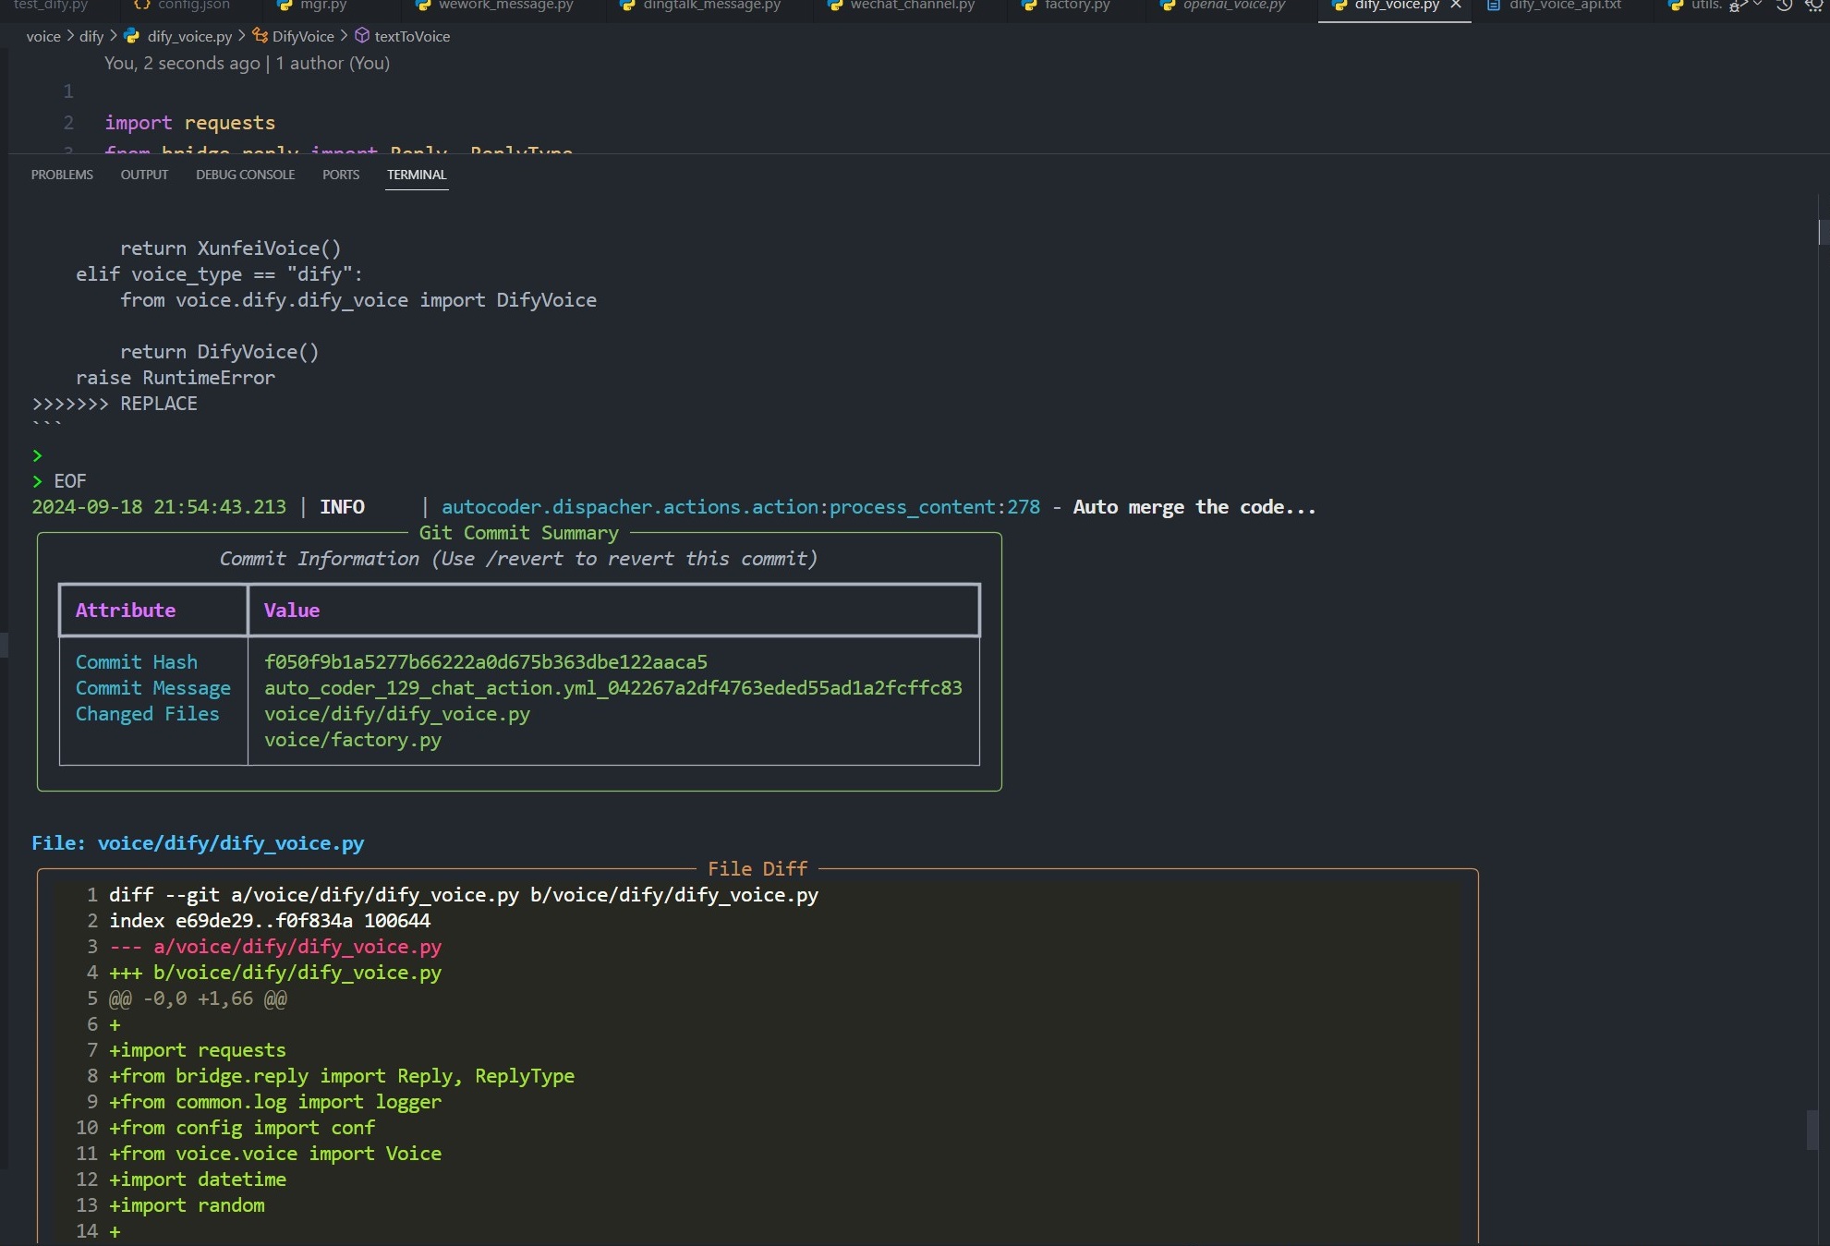Click diff line '+import datetime'
The width and height of the screenshot is (1830, 1246).
[x=198, y=1179]
